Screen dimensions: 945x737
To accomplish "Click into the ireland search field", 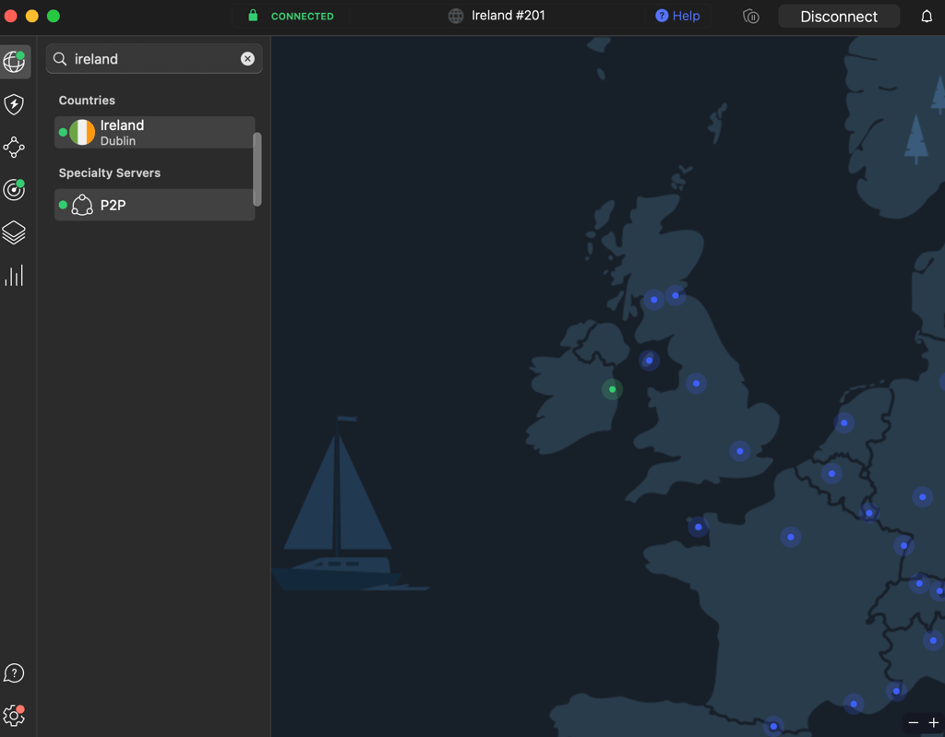I will coord(154,58).
